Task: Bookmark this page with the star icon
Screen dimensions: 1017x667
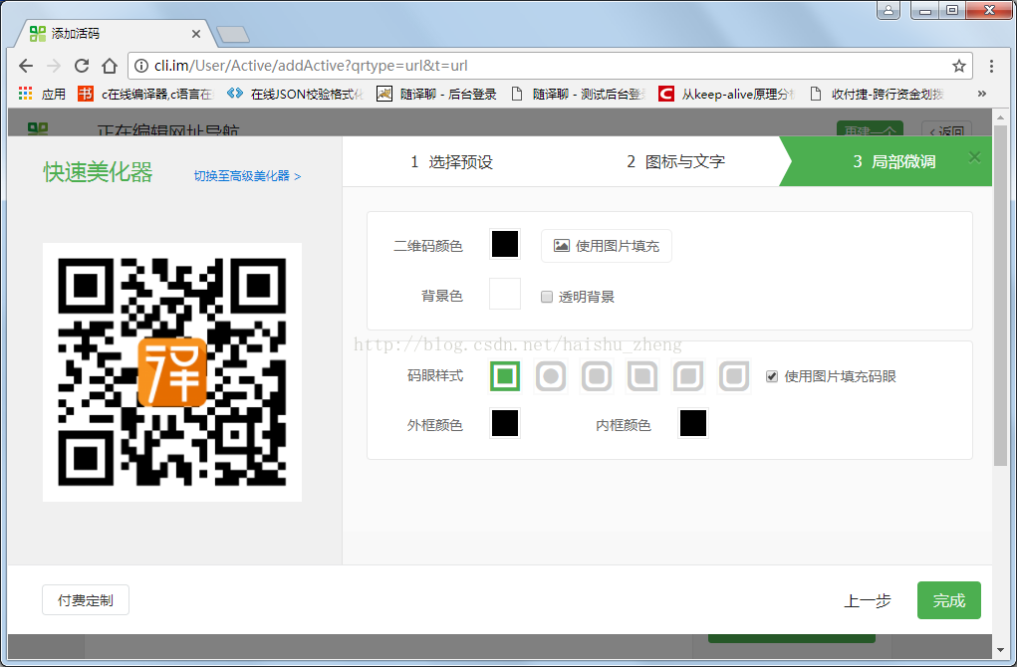Action: click(x=958, y=66)
